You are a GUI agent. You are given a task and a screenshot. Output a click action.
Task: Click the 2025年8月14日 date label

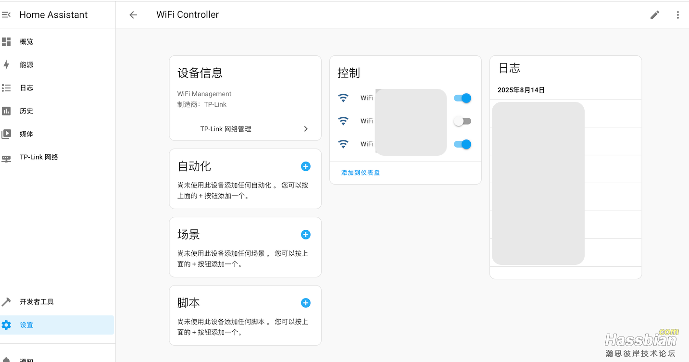[521, 90]
